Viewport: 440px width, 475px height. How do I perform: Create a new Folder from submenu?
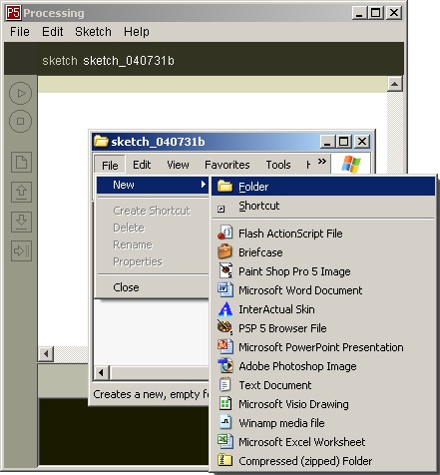323,187
